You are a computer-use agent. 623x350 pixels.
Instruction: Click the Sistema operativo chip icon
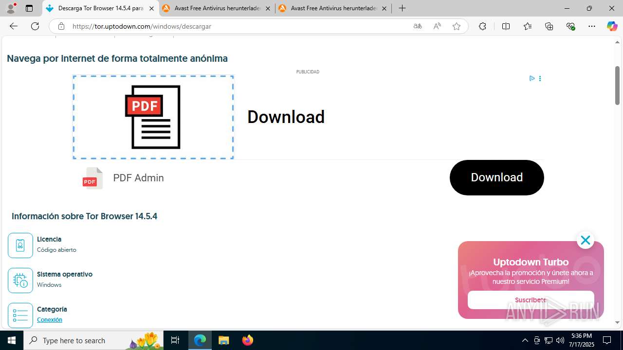click(20, 280)
